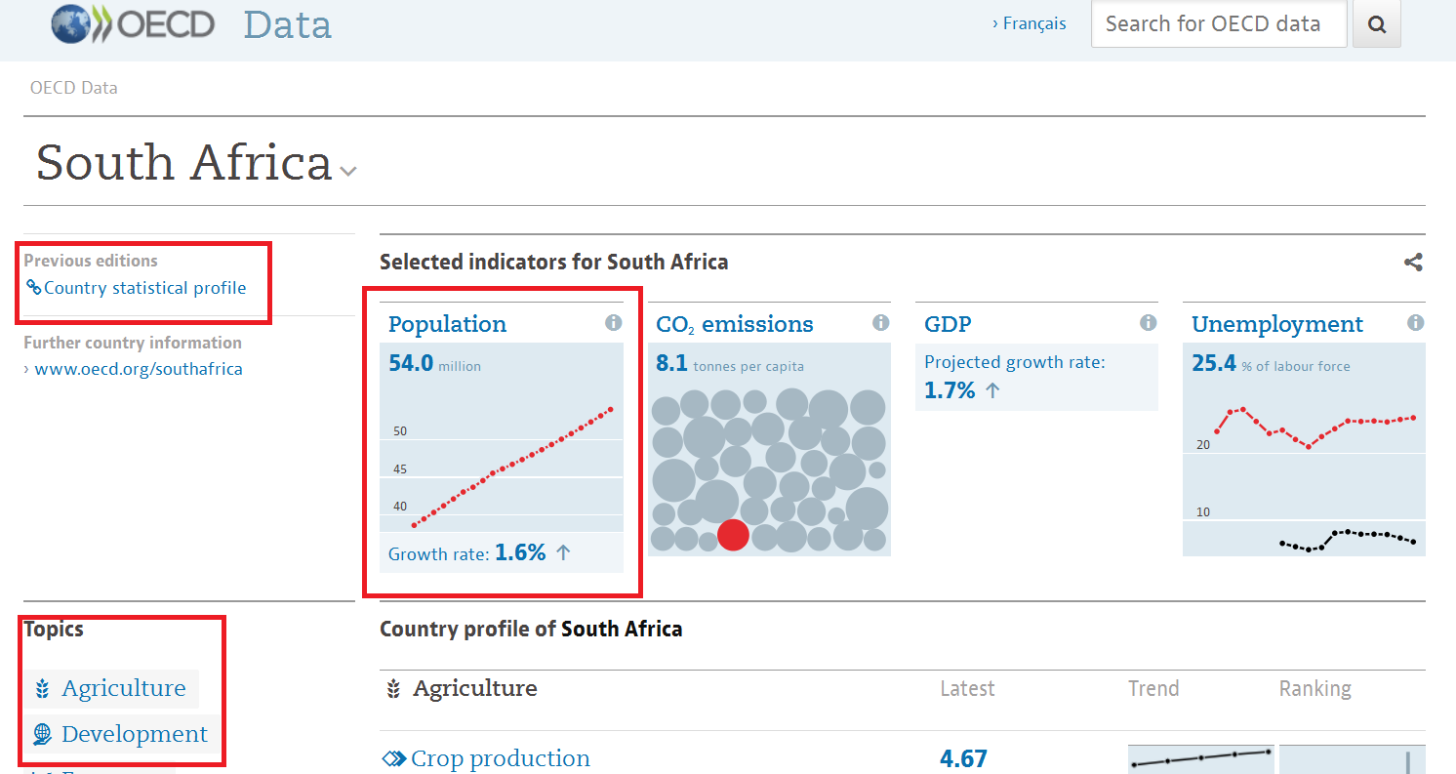Click the Country profile of South Africa heading
The image size is (1456, 774).
tap(531, 629)
